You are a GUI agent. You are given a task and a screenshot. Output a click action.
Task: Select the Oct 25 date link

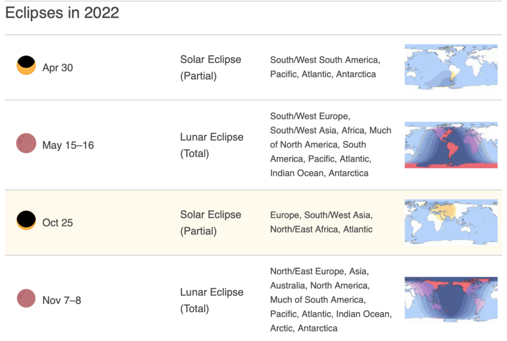tap(57, 223)
